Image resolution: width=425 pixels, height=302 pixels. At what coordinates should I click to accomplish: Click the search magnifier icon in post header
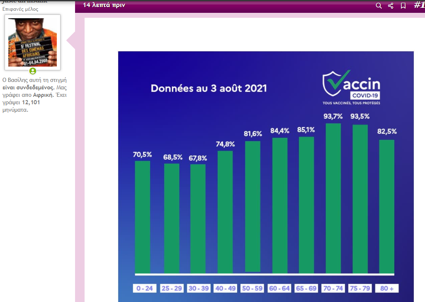[x=379, y=5]
